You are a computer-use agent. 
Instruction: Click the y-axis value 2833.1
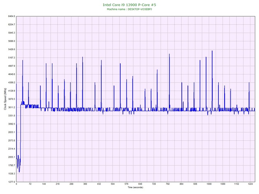pos(12,132)
